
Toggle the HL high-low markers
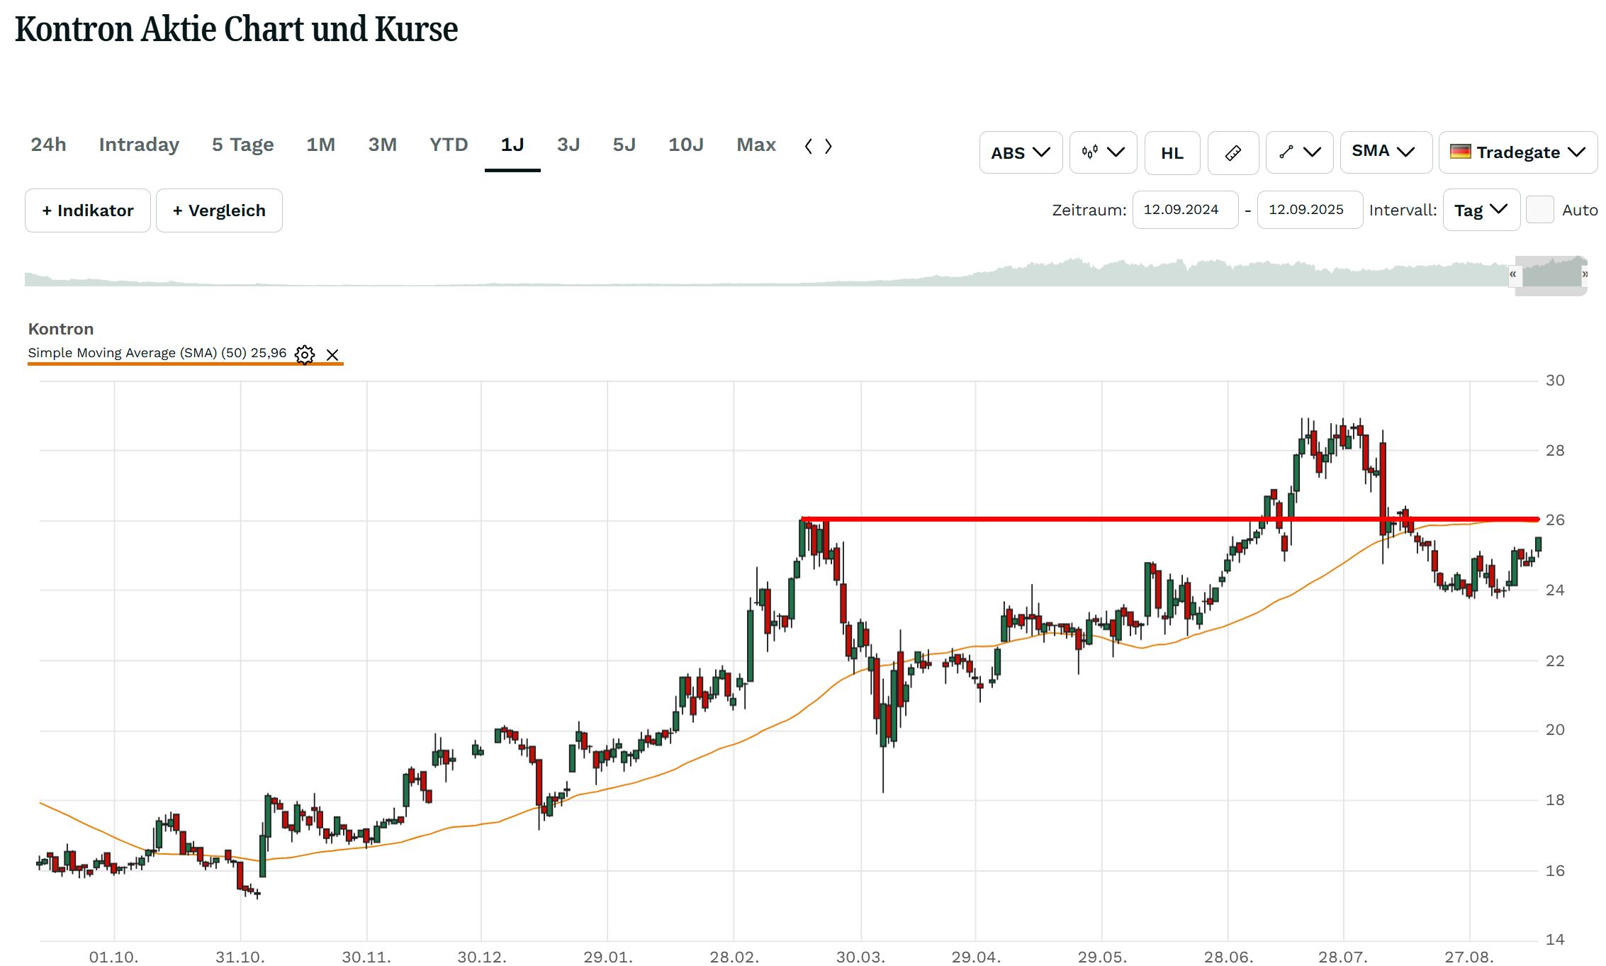coord(1172,152)
